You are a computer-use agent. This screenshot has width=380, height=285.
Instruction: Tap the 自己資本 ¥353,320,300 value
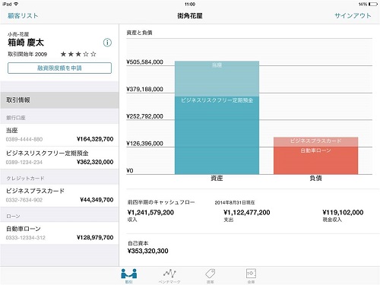pyautogui.click(x=147, y=251)
